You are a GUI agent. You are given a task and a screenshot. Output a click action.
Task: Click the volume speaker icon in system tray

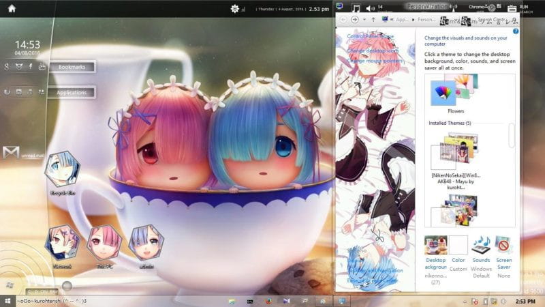(x=503, y=302)
